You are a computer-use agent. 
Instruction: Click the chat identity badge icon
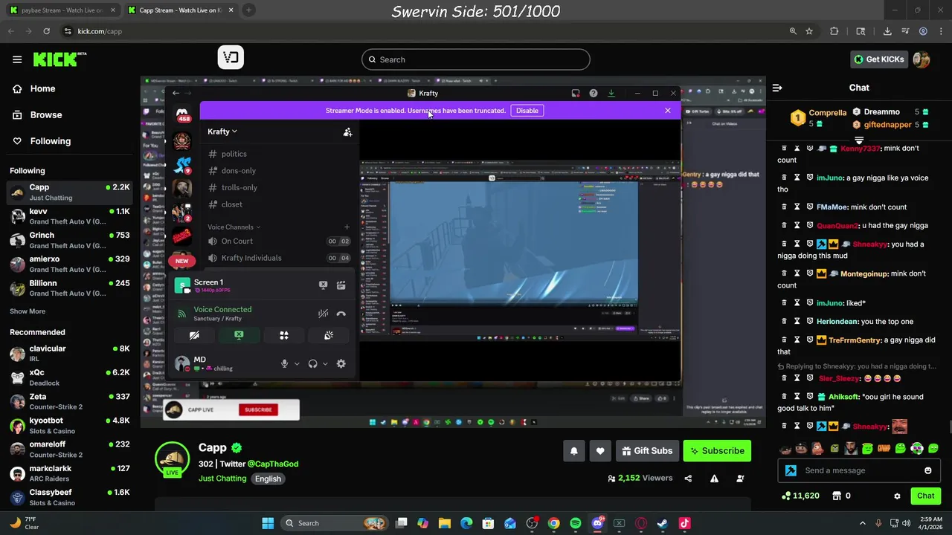tap(791, 470)
